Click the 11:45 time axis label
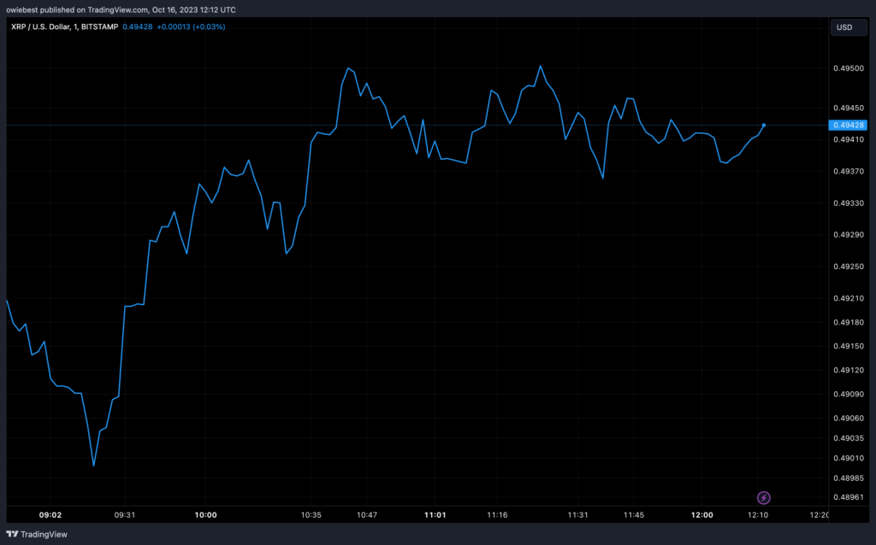876x545 pixels. pos(634,515)
